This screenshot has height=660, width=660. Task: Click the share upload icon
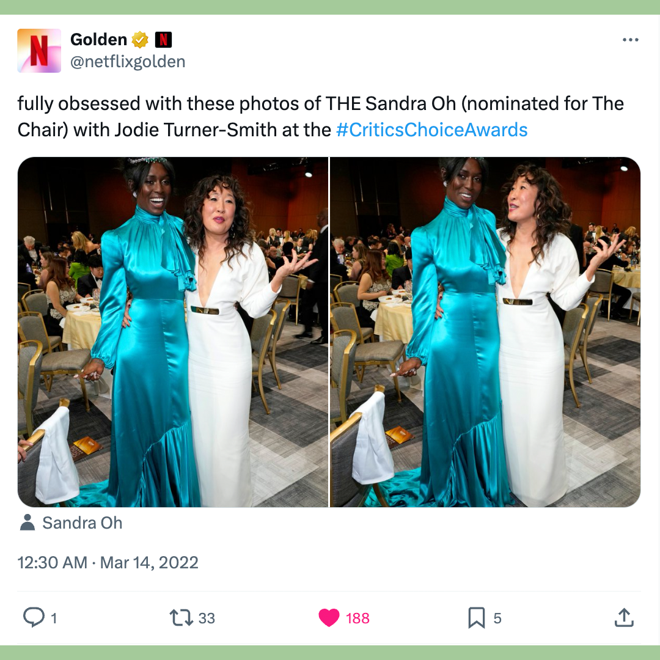pos(624,617)
